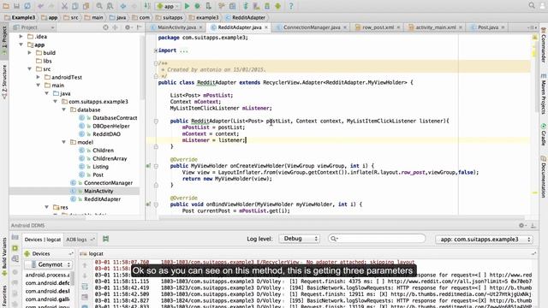
Task: Click the Attach debugger icon
Action: [208, 6]
